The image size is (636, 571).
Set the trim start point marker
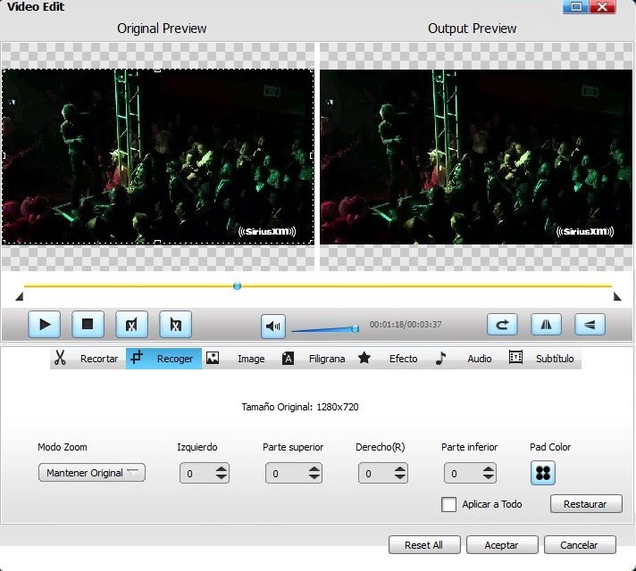tap(131, 324)
